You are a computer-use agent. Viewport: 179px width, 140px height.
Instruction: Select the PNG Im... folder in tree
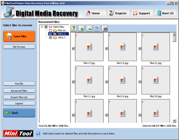[63, 30]
